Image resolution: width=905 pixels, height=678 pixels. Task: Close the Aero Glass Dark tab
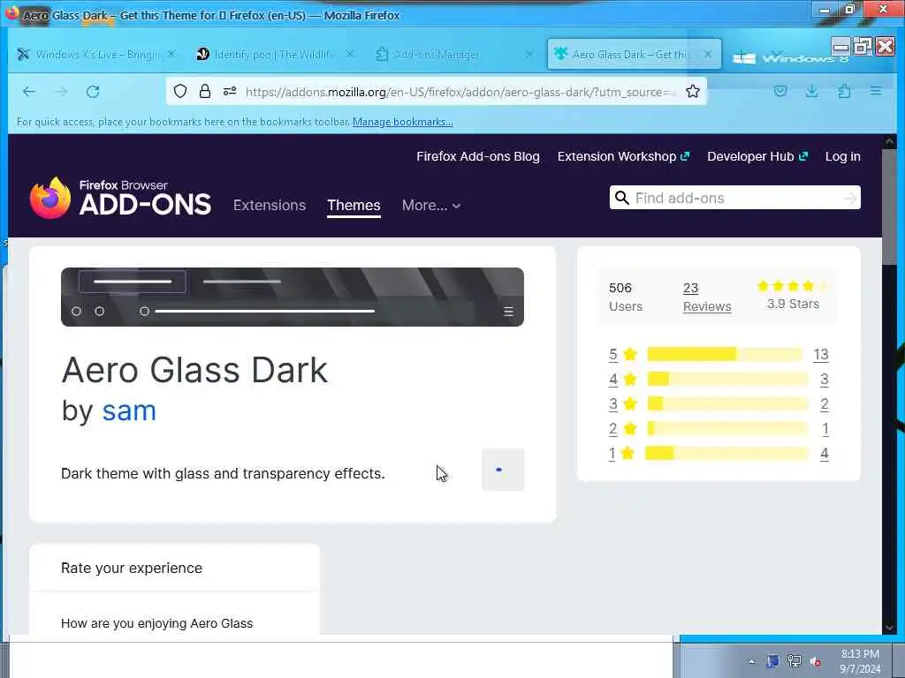tap(708, 54)
